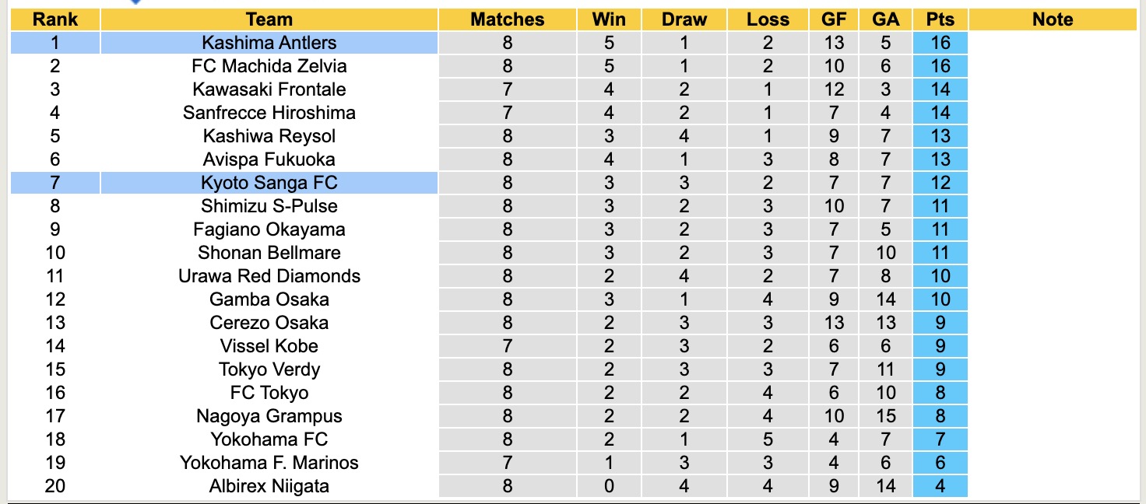
Task: Select the Matches column header
Action: click(x=508, y=19)
